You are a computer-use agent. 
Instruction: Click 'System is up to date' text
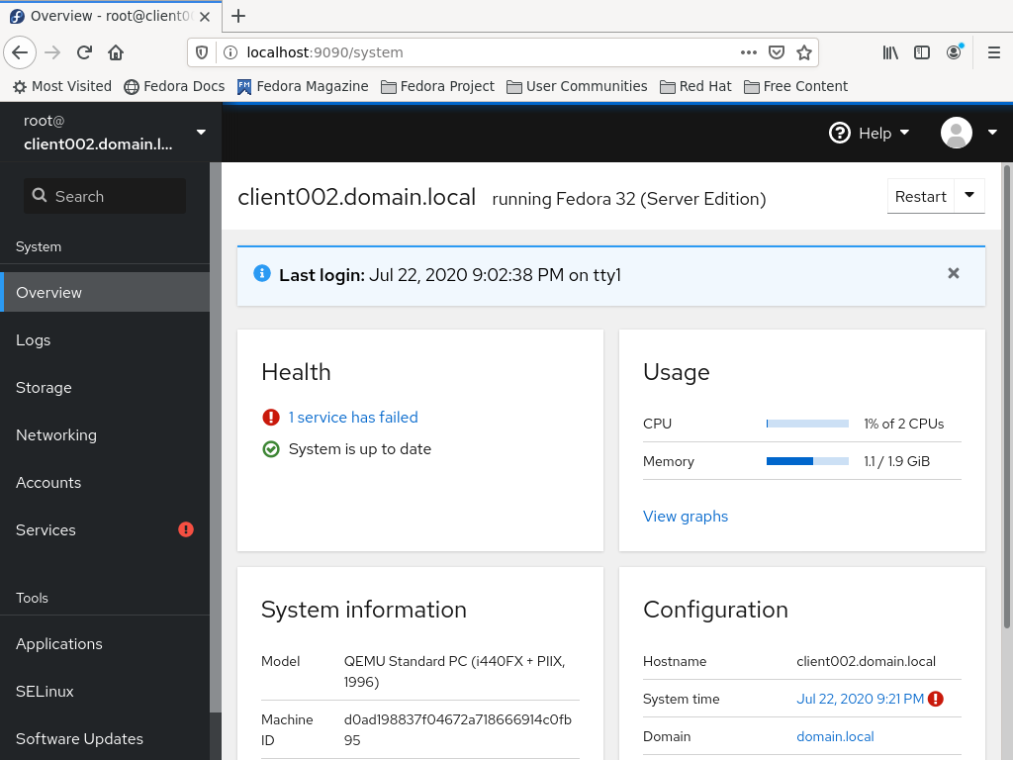point(360,449)
